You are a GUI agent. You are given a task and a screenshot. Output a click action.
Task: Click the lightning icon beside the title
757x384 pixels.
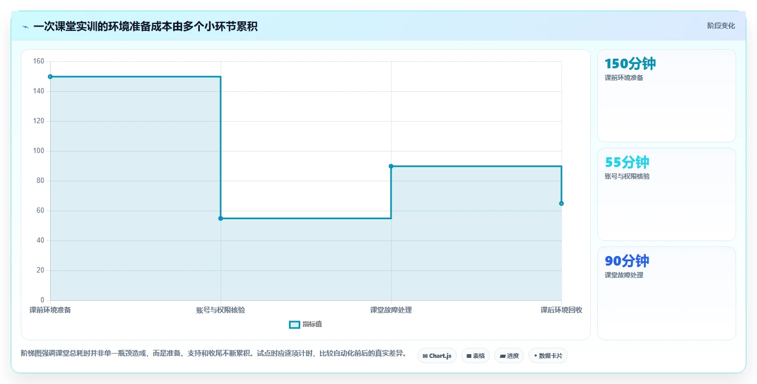tap(25, 27)
